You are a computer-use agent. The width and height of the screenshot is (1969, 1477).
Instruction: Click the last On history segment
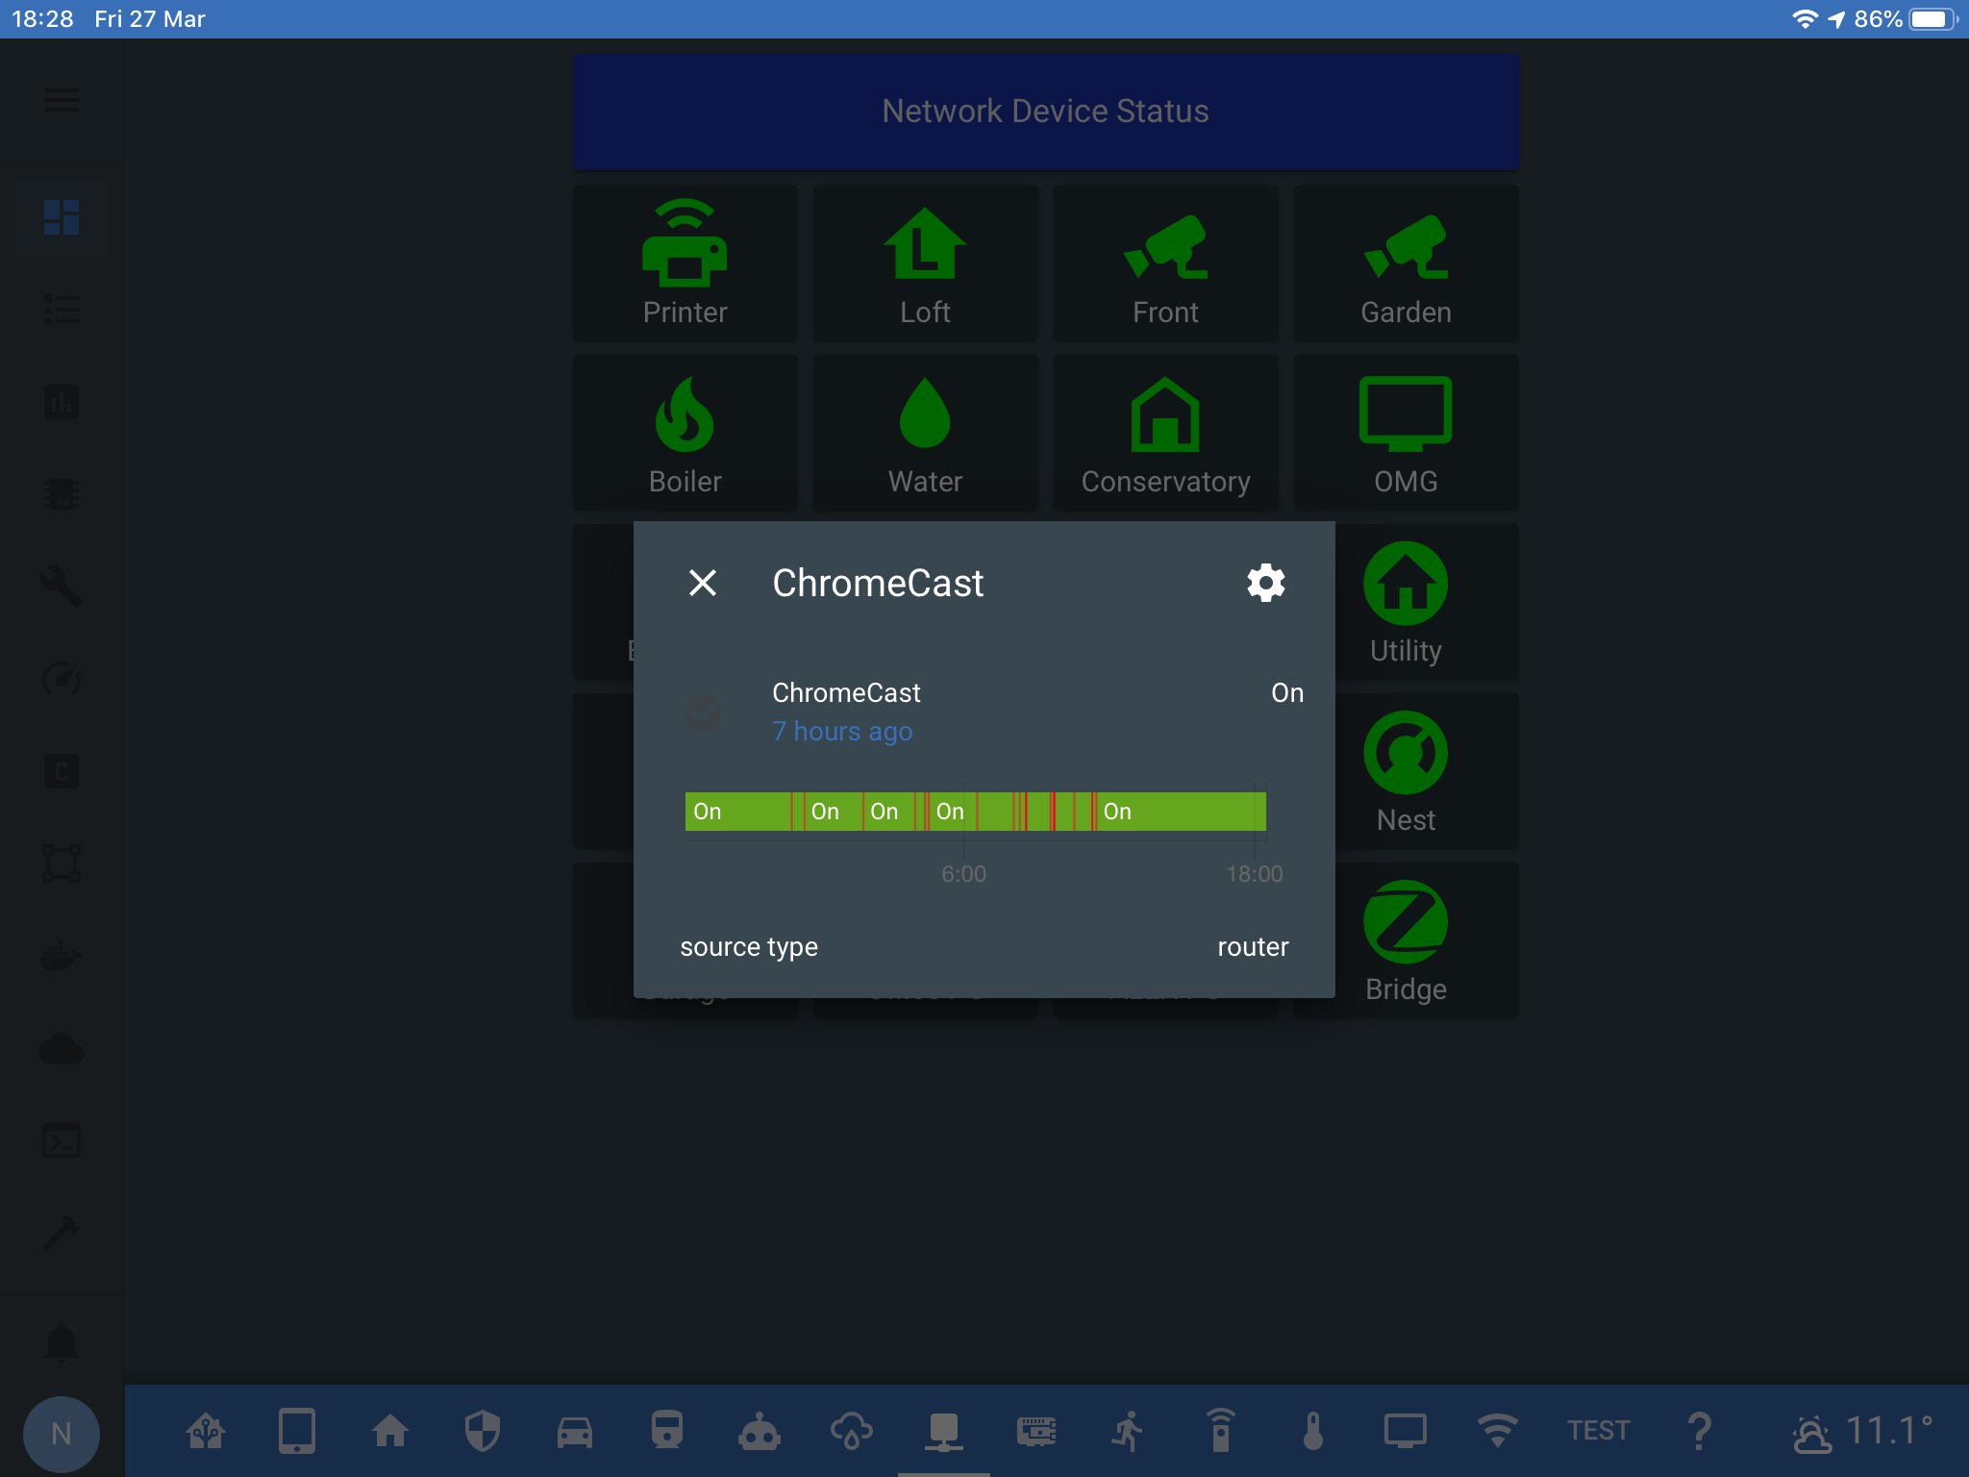pos(1181,812)
